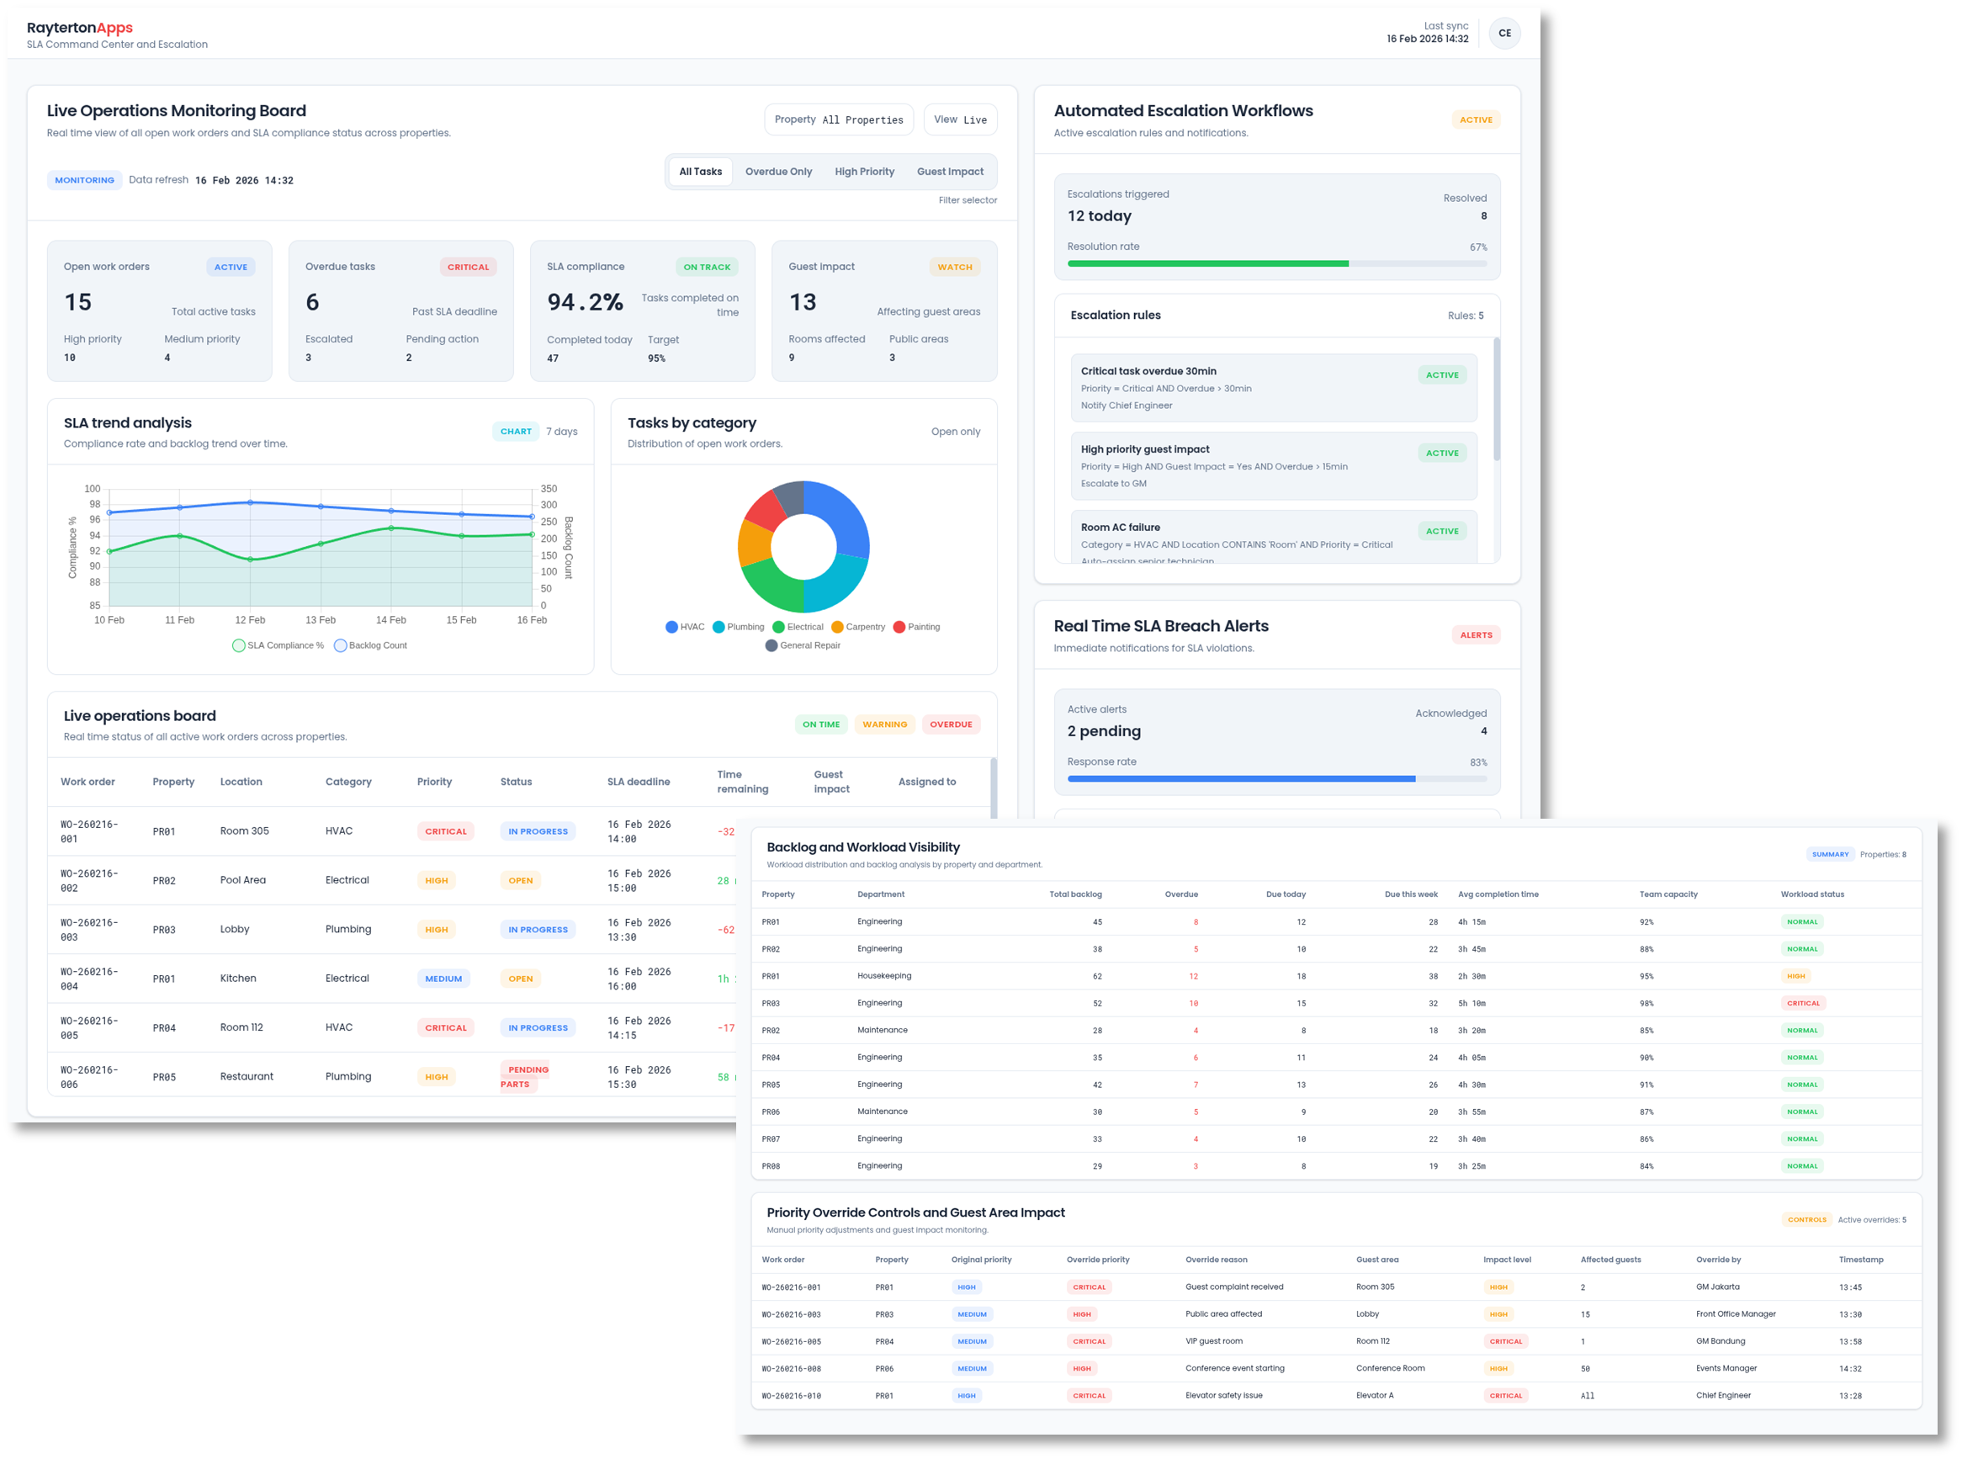Open the 7 days chart range selector
1962x1459 pixels.
561,432
